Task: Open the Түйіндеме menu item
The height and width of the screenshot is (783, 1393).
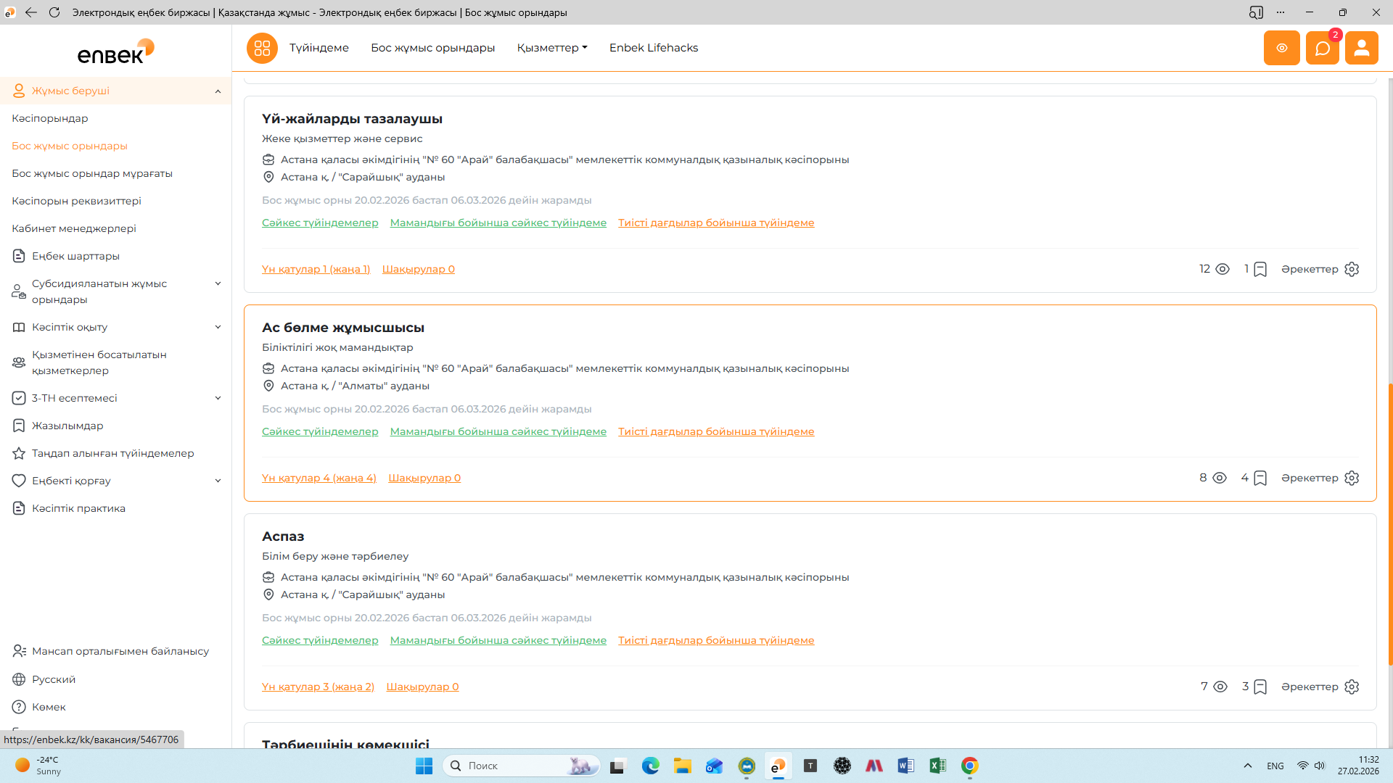Action: coord(319,48)
